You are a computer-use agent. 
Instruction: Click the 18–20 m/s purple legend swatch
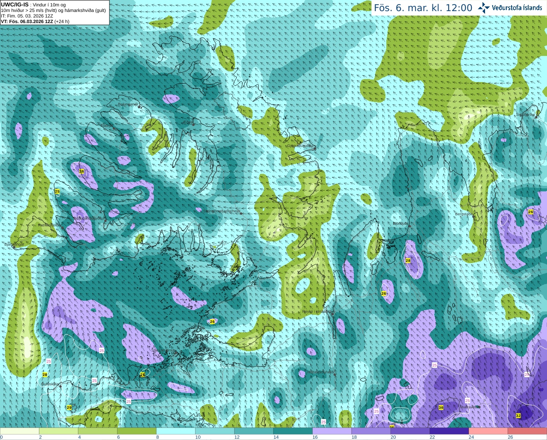click(x=371, y=431)
